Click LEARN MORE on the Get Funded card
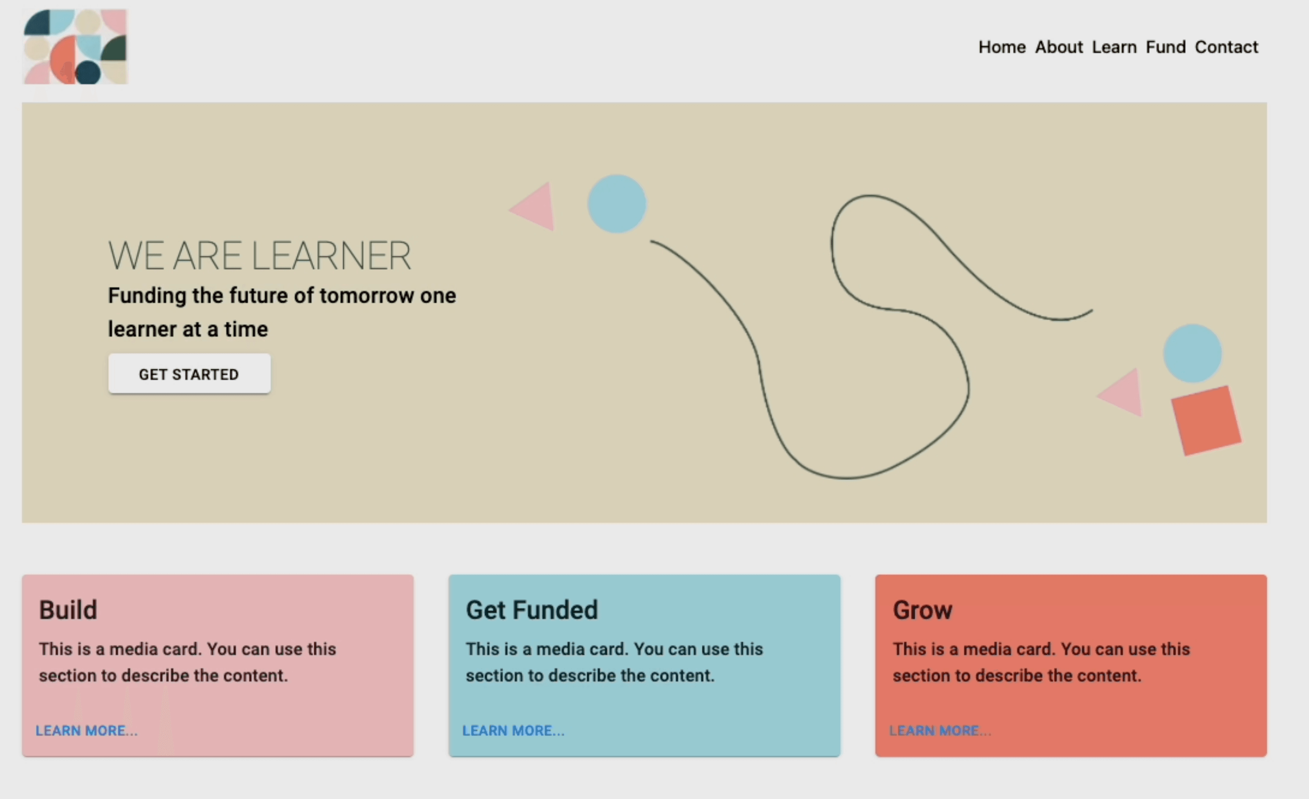 514,731
